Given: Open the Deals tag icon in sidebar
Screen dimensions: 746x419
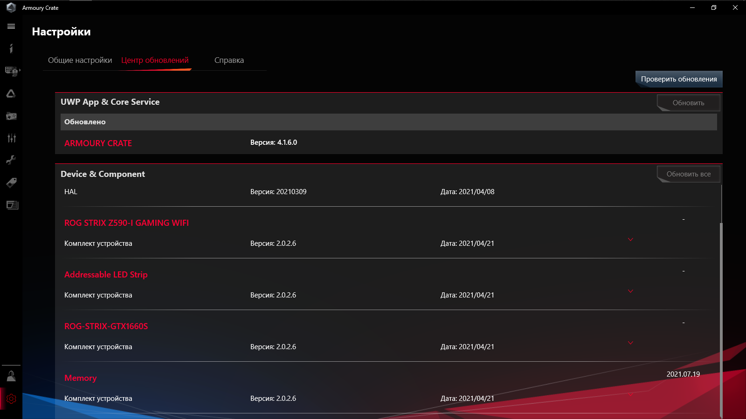Looking at the screenshot, I should [11, 182].
